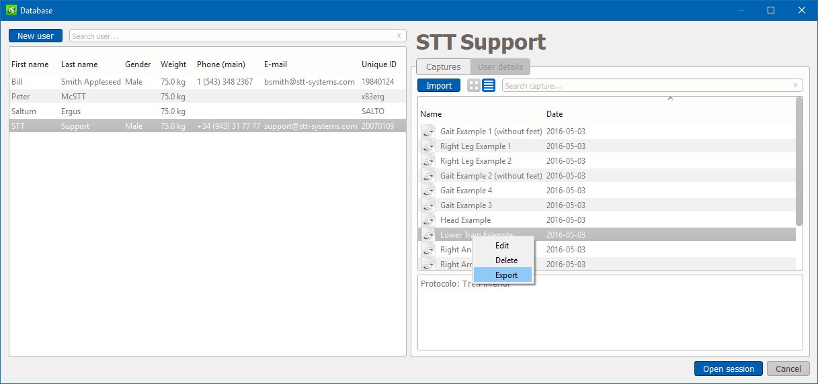Sort users by Weight column
Image resolution: width=818 pixels, height=384 pixels.
(x=173, y=64)
